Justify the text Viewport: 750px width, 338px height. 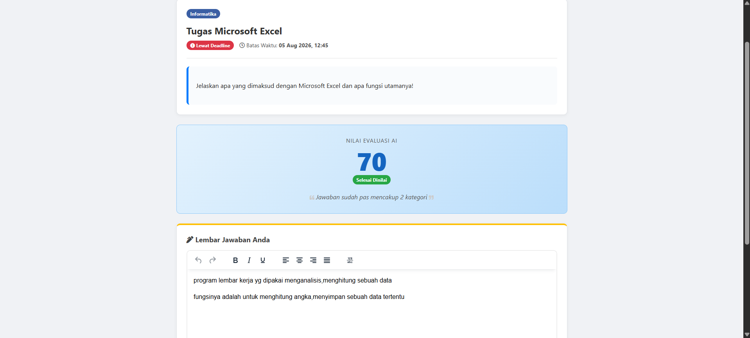click(x=327, y=260)
